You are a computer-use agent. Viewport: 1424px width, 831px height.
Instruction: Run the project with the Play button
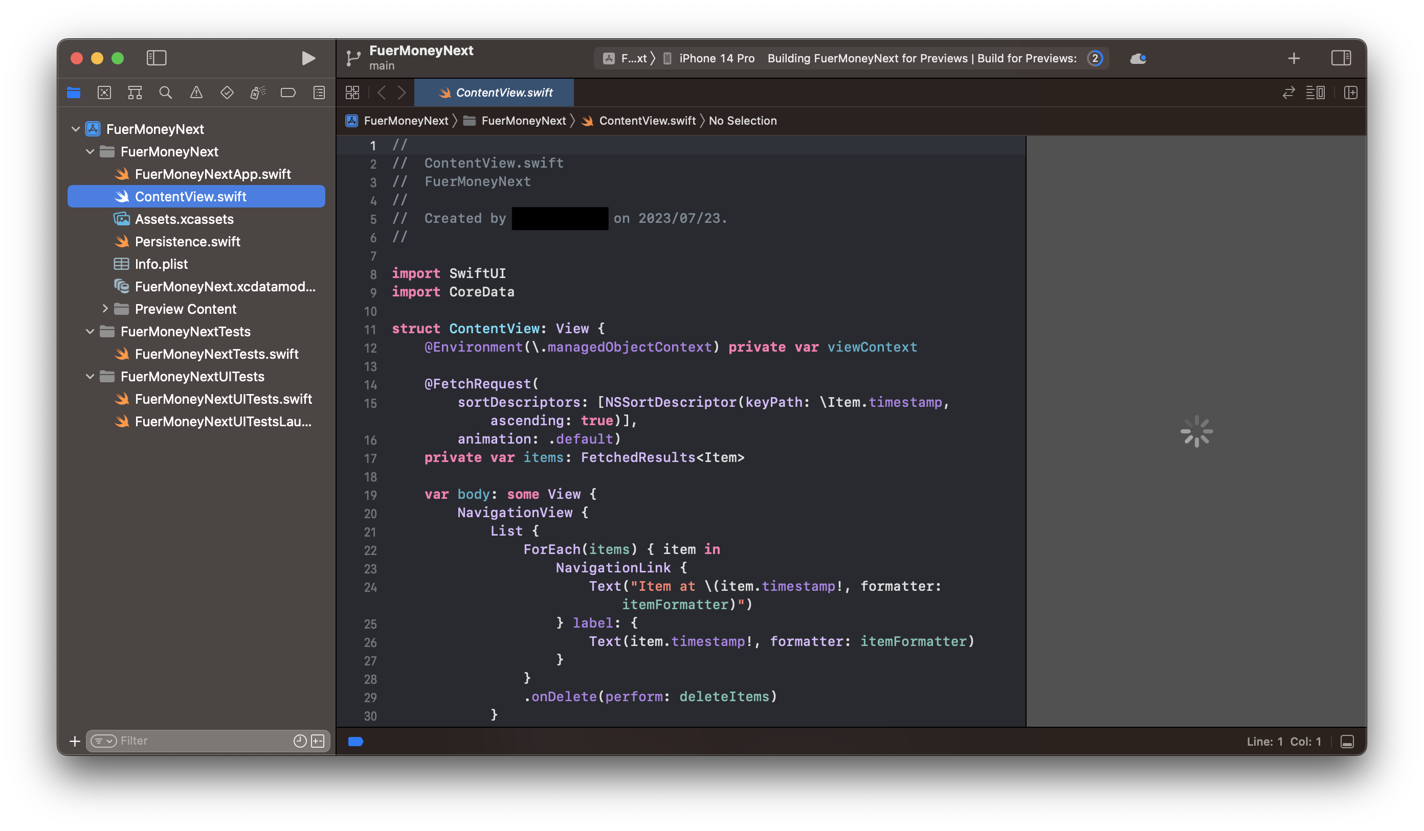[307, 58]
